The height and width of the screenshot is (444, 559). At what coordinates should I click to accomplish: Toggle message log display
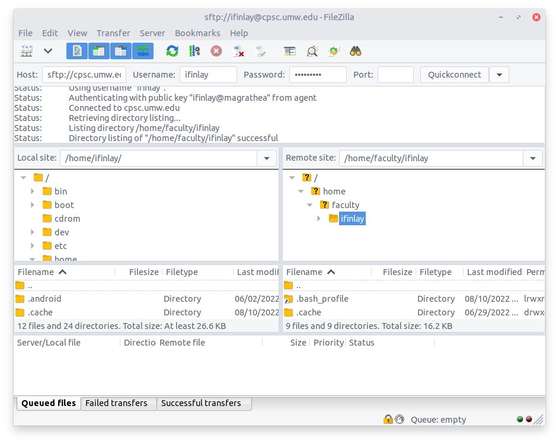pos(77,51)
